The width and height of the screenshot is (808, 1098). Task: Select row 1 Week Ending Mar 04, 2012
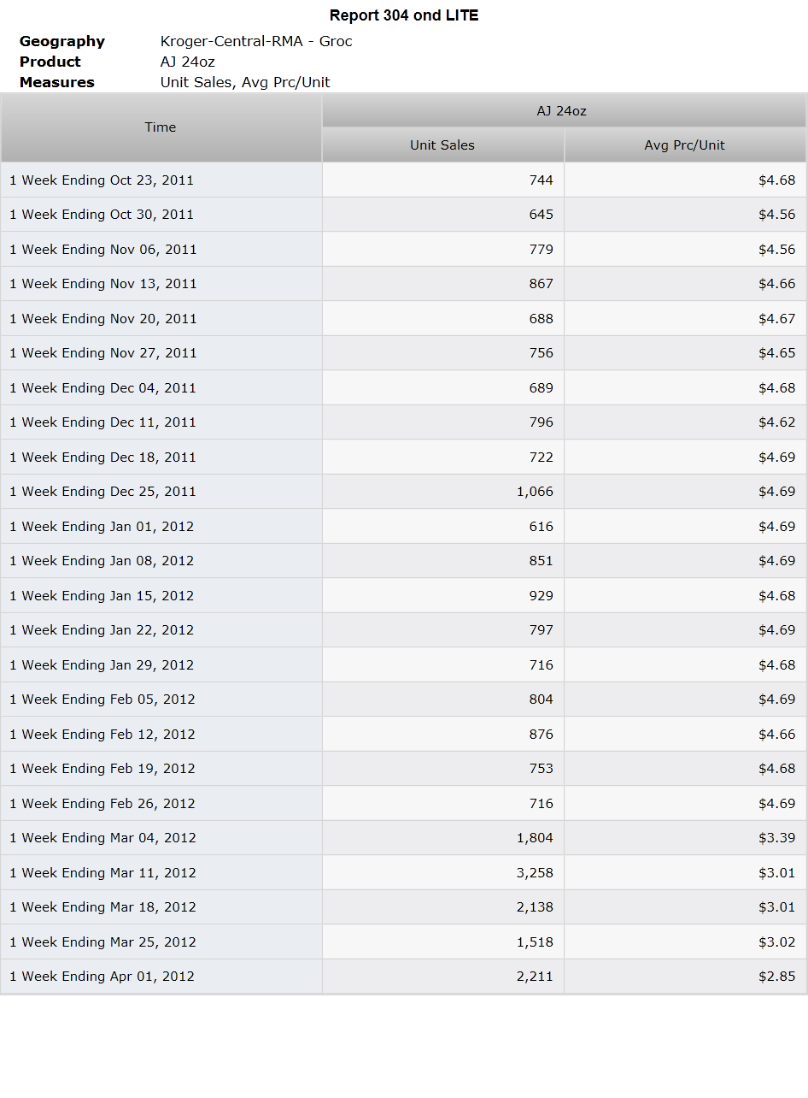pyautogui.click(x=403, y=838)
